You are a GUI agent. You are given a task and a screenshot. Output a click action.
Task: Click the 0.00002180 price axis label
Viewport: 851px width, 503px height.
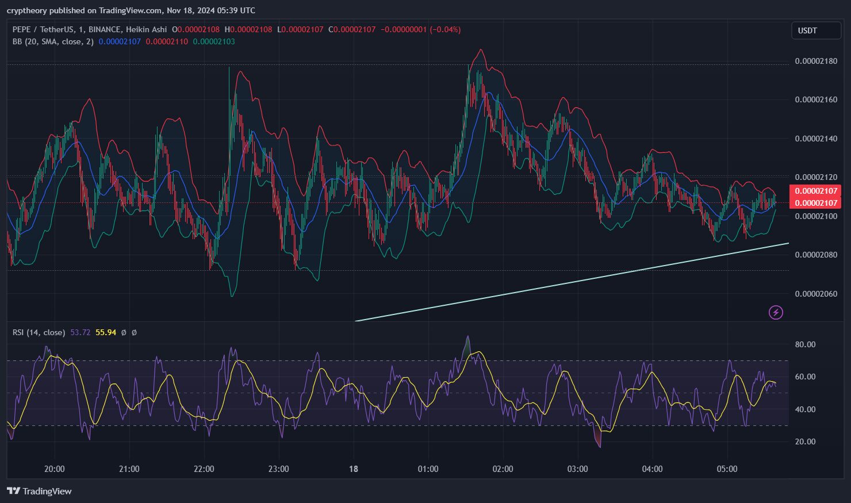816,61
